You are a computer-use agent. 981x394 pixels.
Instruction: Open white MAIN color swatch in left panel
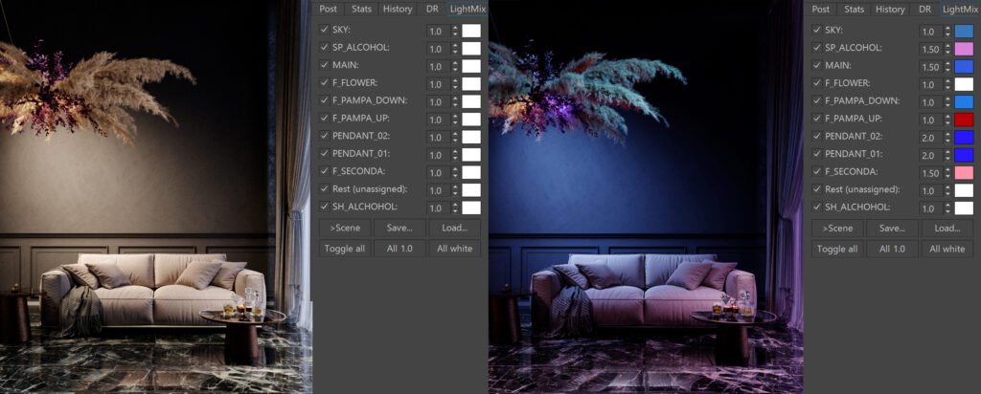(x=471, y=66)
